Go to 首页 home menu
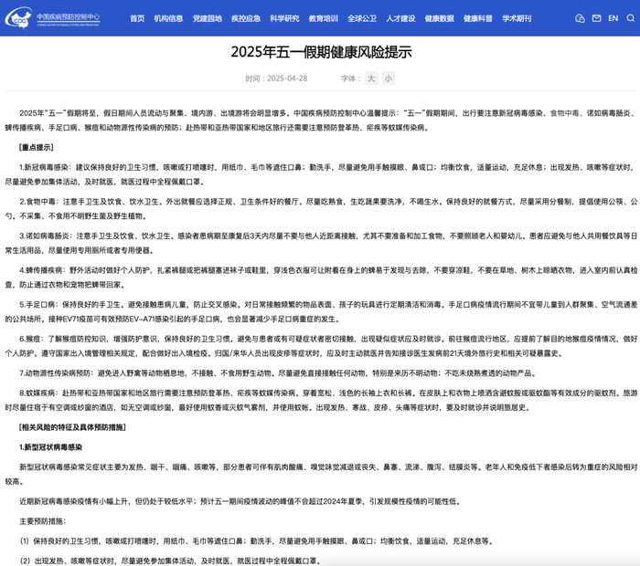 coord(137,18)
